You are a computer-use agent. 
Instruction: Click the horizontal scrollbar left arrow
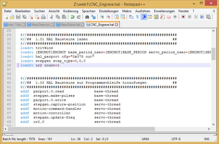[x=5, y=129]
